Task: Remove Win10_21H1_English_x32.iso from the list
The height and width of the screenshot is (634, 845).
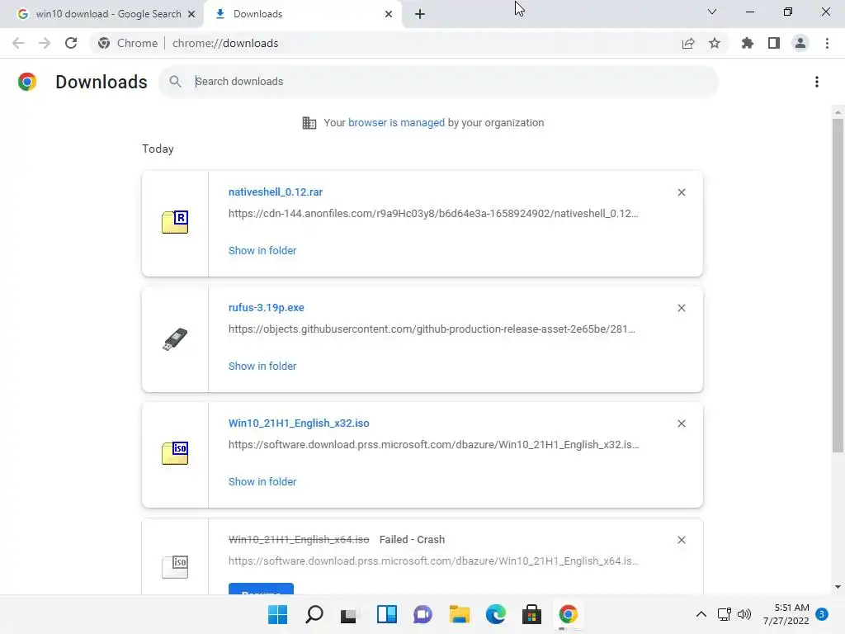Action: click(x=682, y=423)
